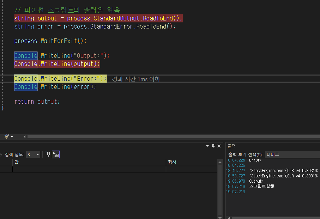Image resolution: width=320 pixels, height=219 pixels.
Task: Click the process.WaitForExit(); code line
Action: [50, 41]
